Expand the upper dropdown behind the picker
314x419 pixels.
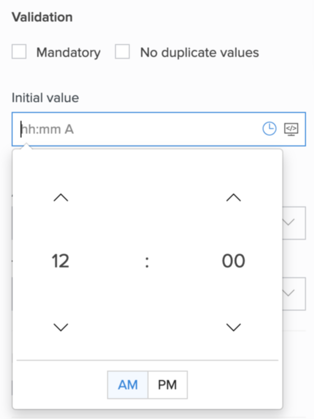click(x=293, y=223)
